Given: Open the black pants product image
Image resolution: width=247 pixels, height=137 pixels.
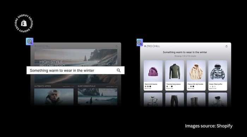Looking at the screenshot, I should click(x=175, y=100).
